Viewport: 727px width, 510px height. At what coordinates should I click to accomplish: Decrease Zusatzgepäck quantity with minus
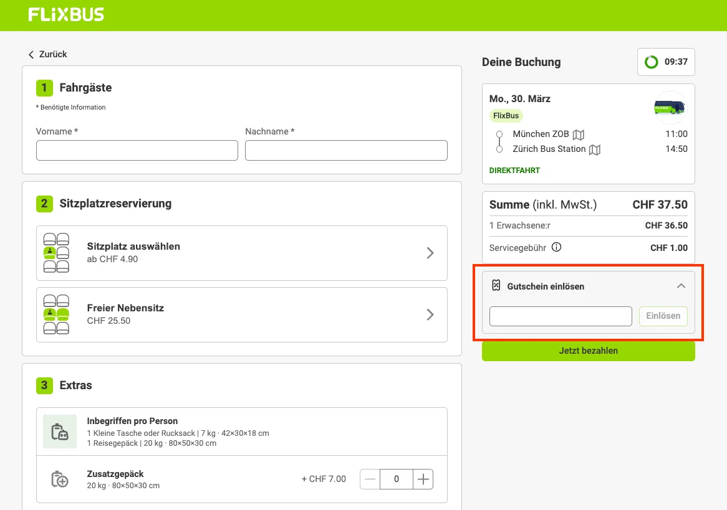point(370,479)
